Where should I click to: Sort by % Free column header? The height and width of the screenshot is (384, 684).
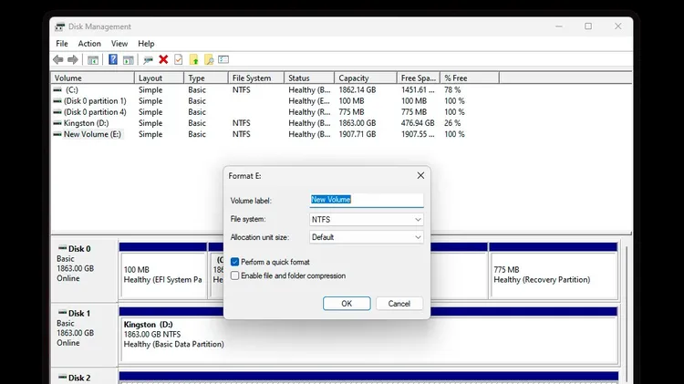(x=470, y=78)
